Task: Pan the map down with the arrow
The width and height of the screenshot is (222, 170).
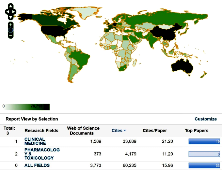Action: [x=10, y=17]
